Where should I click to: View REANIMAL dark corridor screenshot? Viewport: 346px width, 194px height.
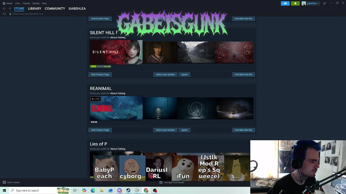click(x=160, y=108)
